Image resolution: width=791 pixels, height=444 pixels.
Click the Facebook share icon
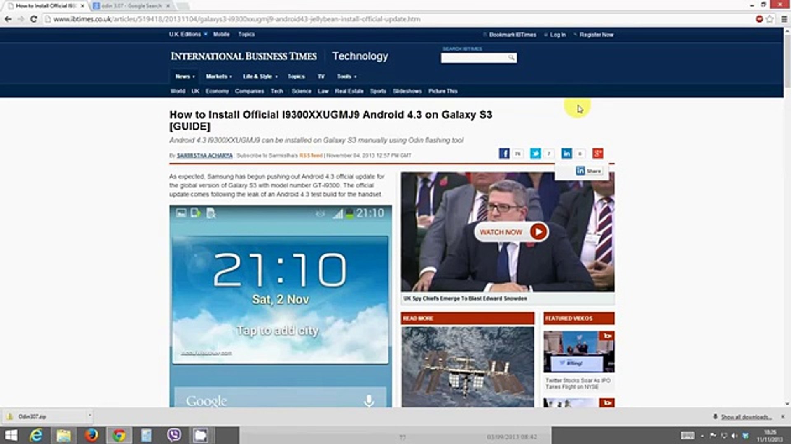(504, 153)
